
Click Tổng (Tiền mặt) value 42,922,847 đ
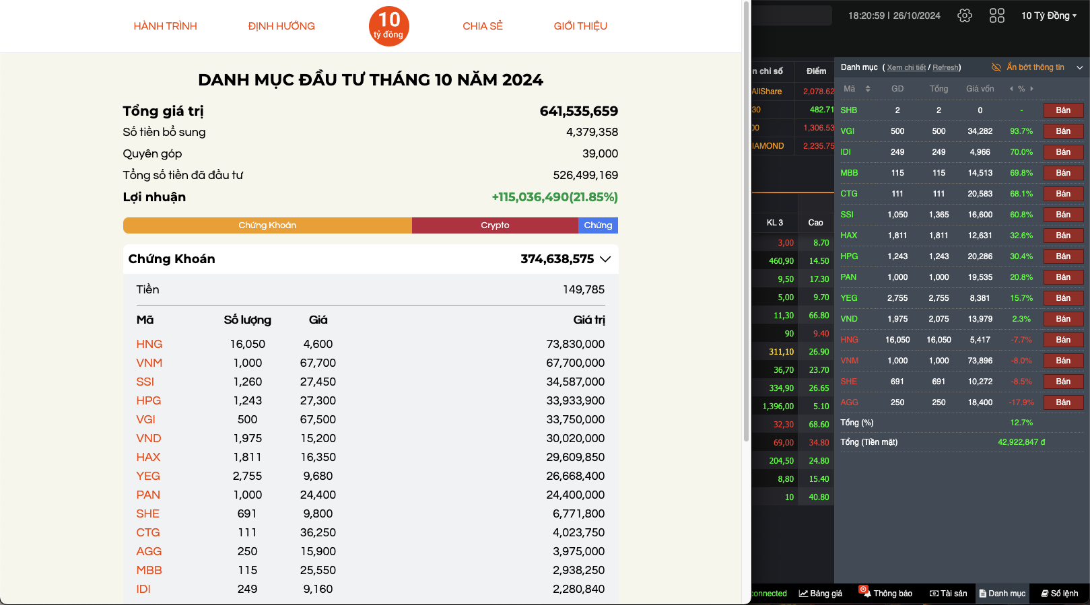click(x=1021, y=442)
